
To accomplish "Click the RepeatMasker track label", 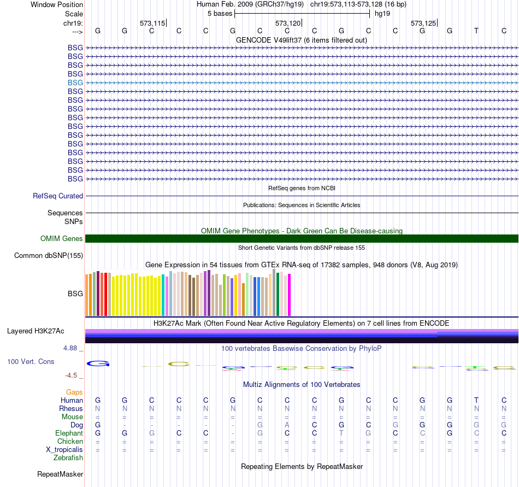I will click(x=60, y=474).
